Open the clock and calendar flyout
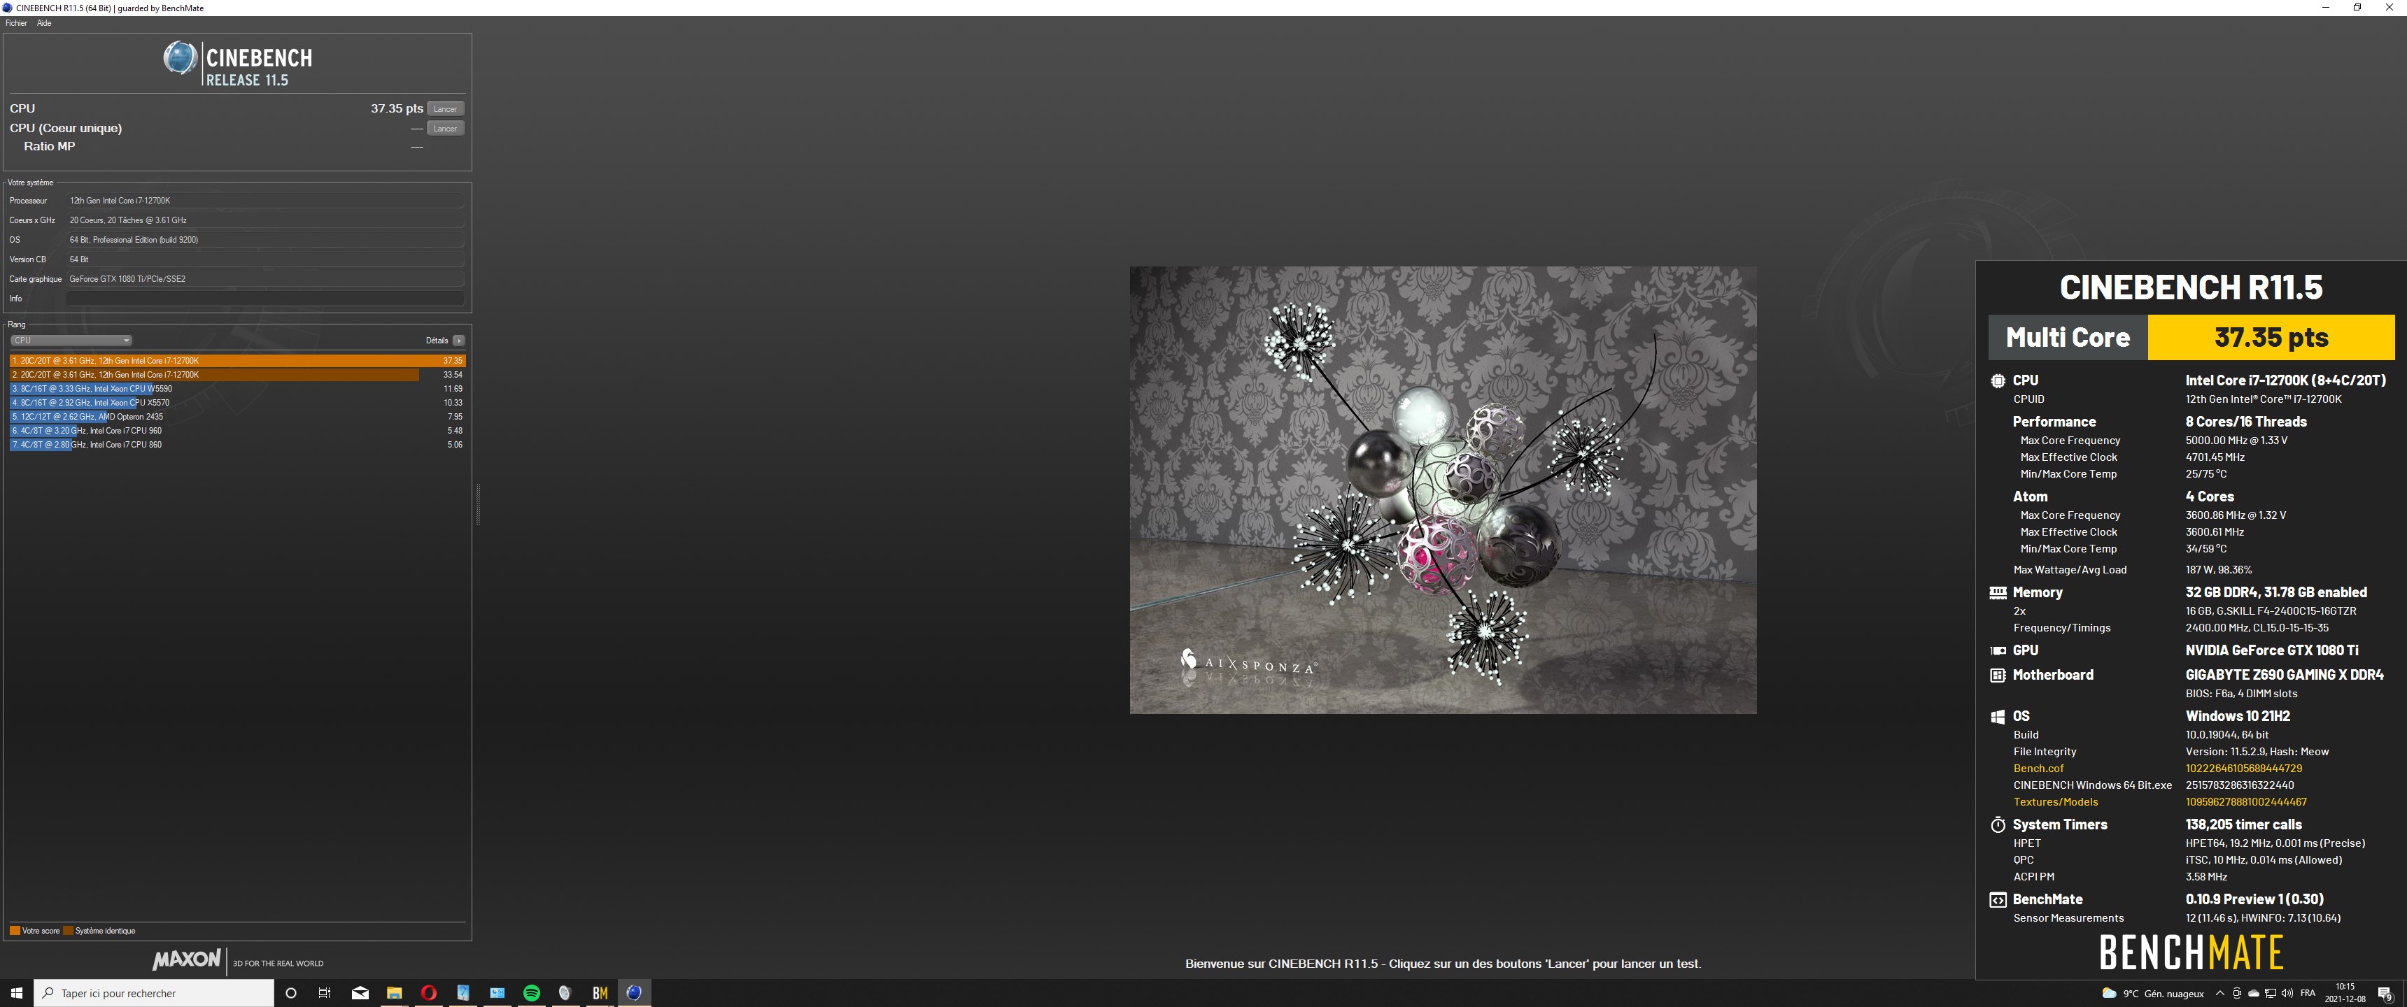Screen dimensions: 2407x1007 pyautogui.click(x=2345, y=993)
